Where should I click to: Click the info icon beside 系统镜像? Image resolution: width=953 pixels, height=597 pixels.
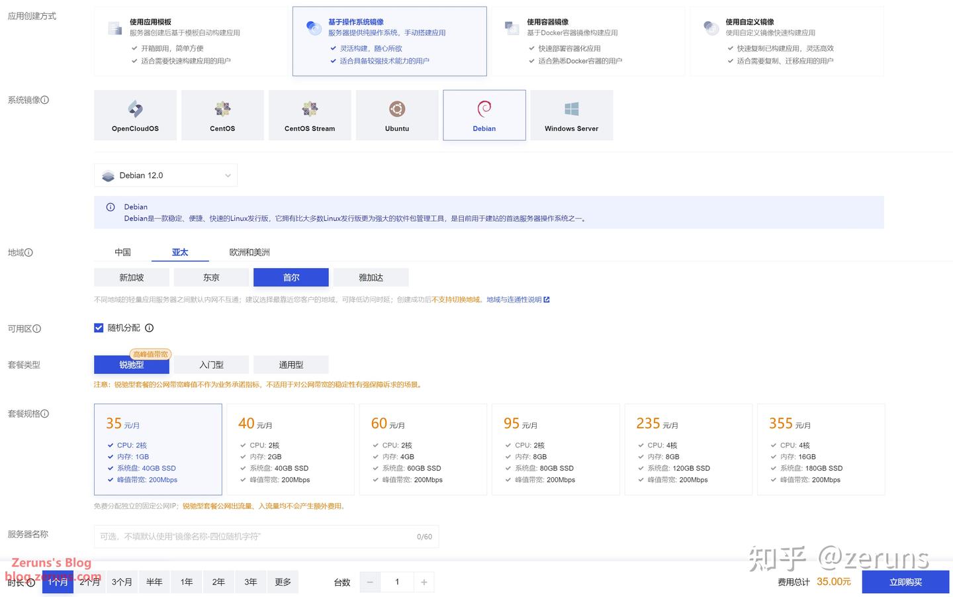tap(44, 100)
